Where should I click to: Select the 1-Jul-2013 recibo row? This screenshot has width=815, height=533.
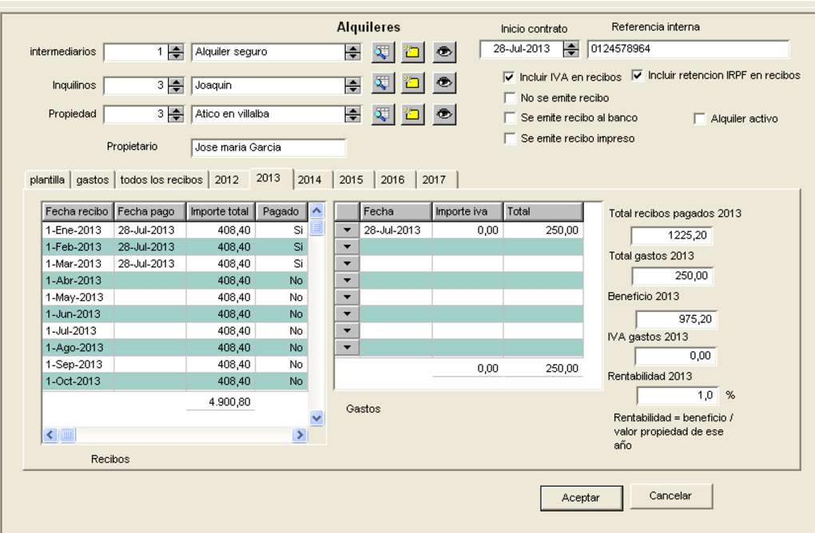(x=175, y=330)
